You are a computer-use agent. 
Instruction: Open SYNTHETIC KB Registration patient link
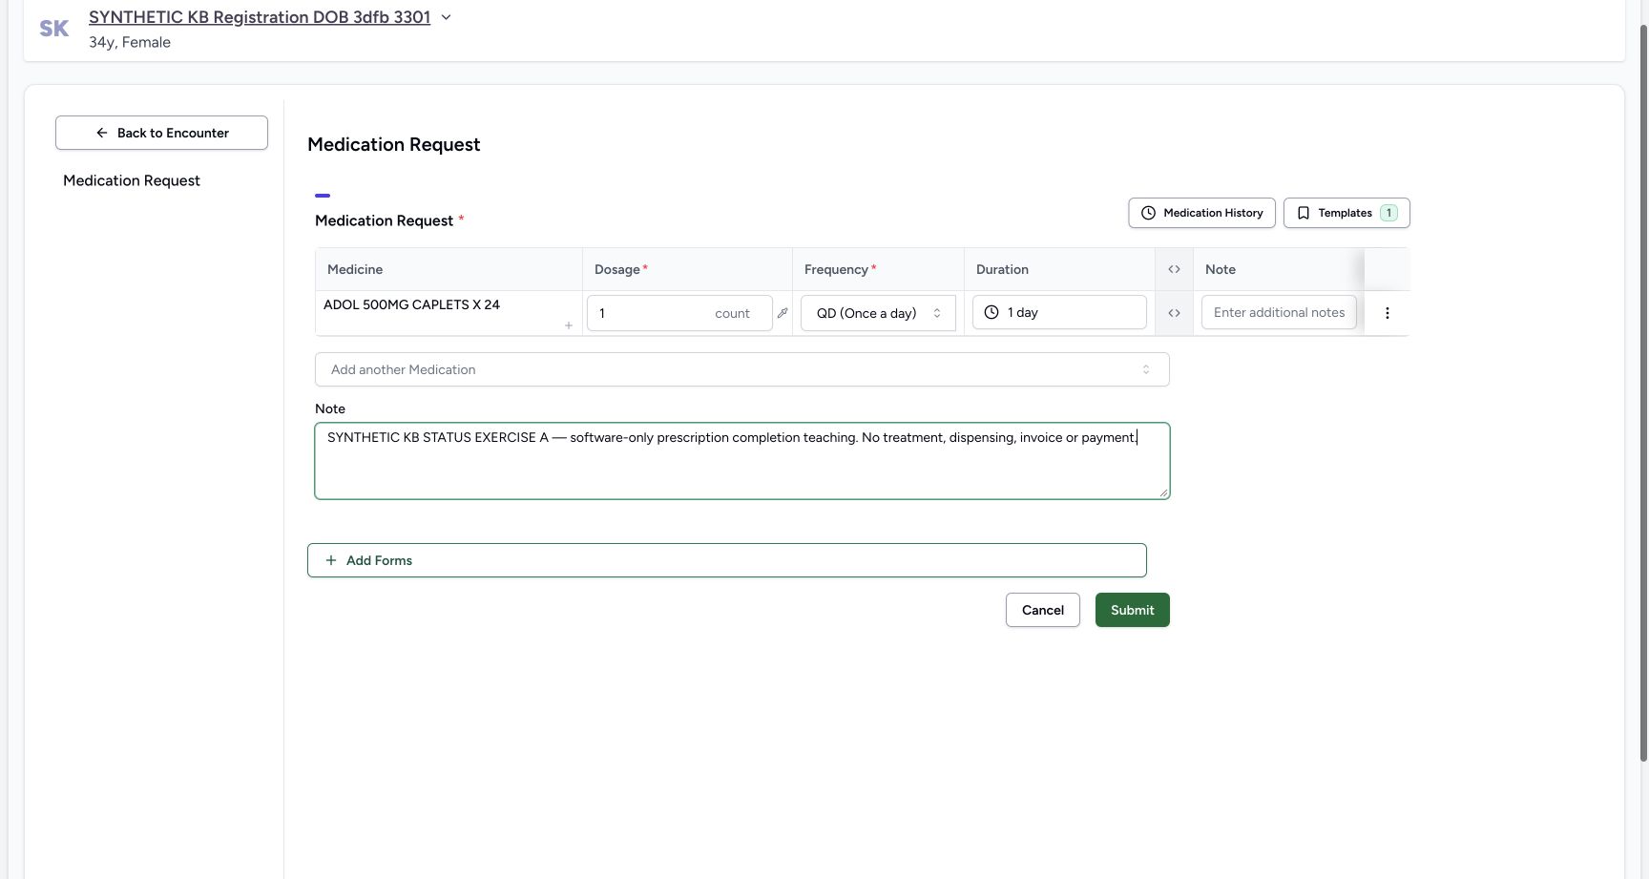[260, 17]
